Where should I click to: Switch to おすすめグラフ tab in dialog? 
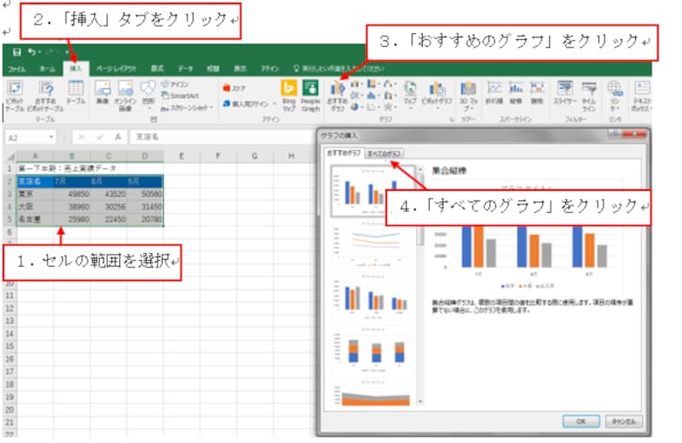coord(344,153)
